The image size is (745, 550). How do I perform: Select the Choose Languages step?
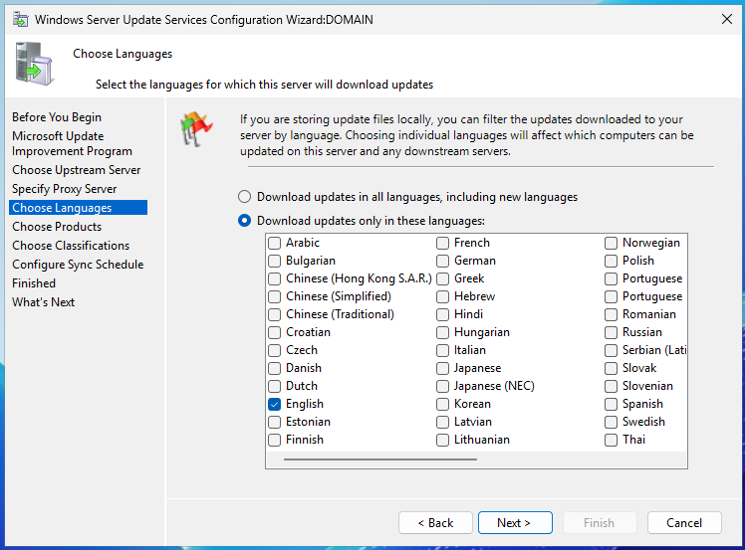(78, 208)
